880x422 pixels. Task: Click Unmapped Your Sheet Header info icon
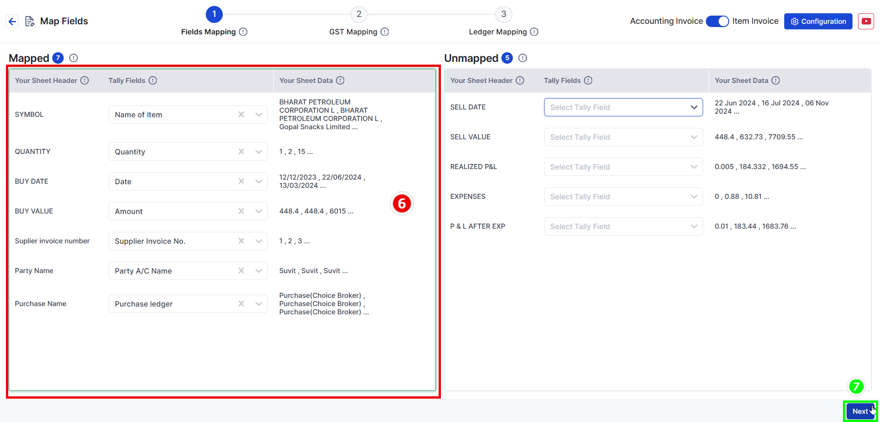[520, 81]
